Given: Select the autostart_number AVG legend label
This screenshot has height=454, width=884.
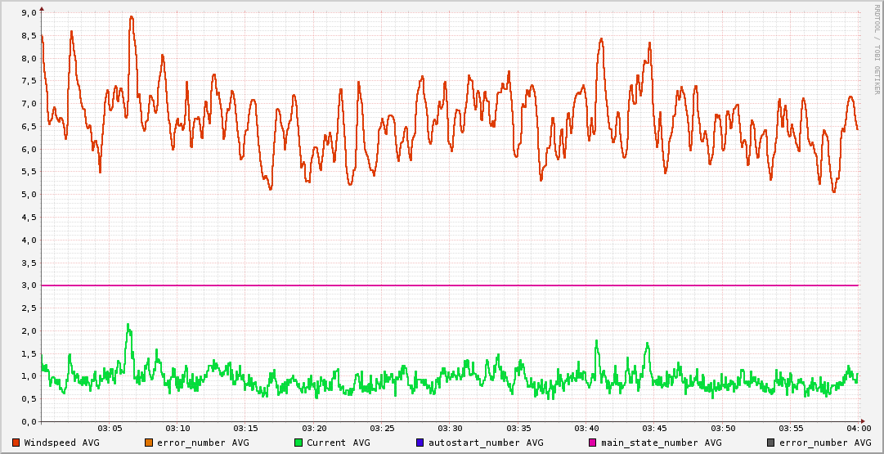Looking at the screenshot, I should (486, 443).
